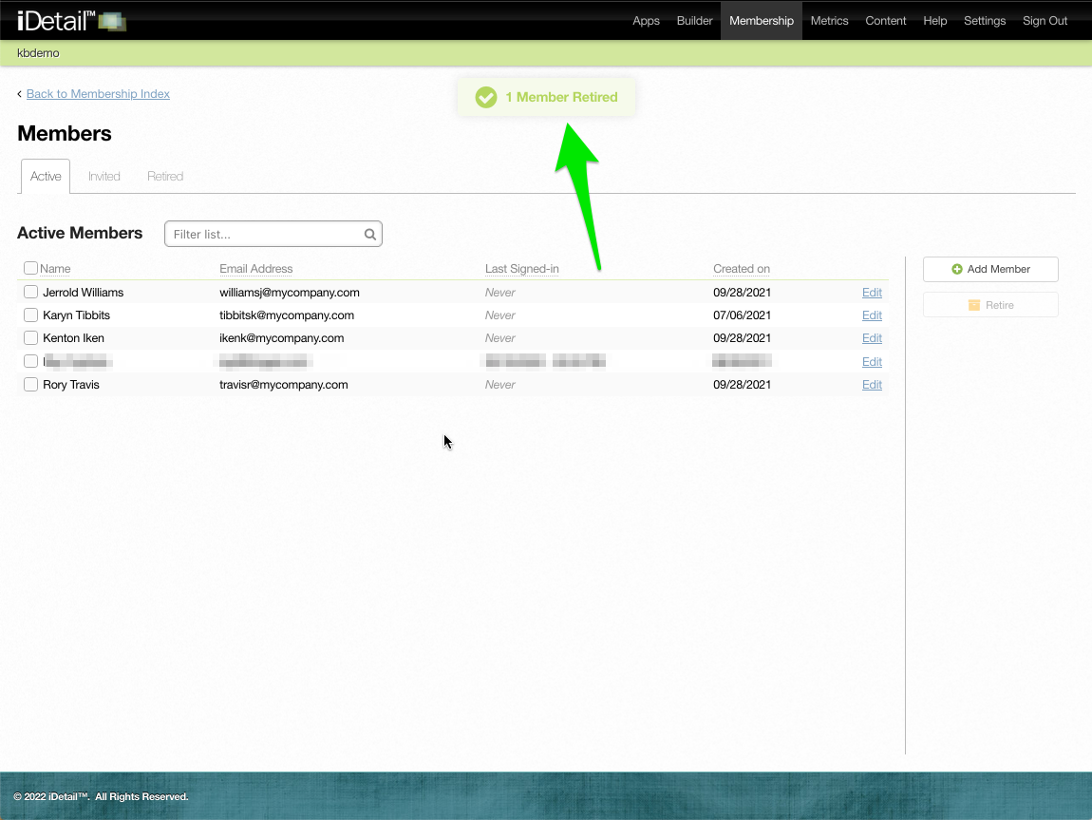Click the kbdemo account label

(38, 53)
